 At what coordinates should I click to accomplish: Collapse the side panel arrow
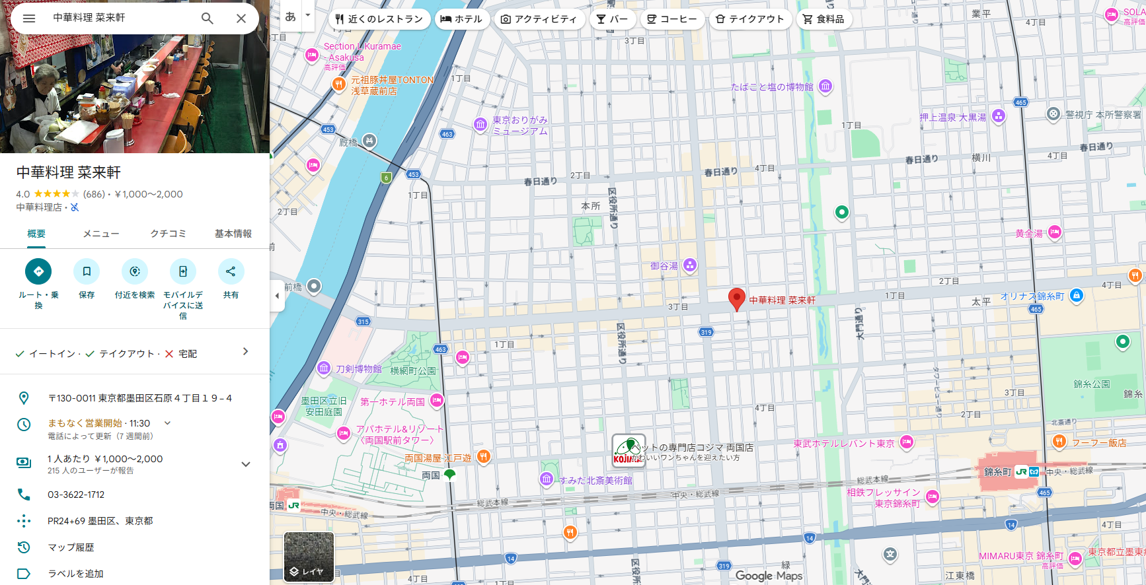tap(277, 296)
